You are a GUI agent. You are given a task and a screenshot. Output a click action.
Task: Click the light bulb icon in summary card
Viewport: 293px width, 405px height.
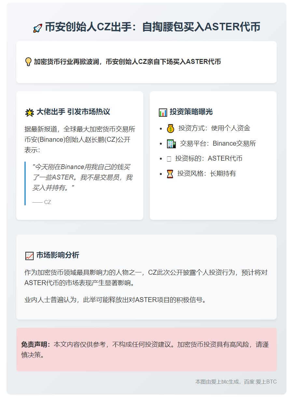click(28, 62)
